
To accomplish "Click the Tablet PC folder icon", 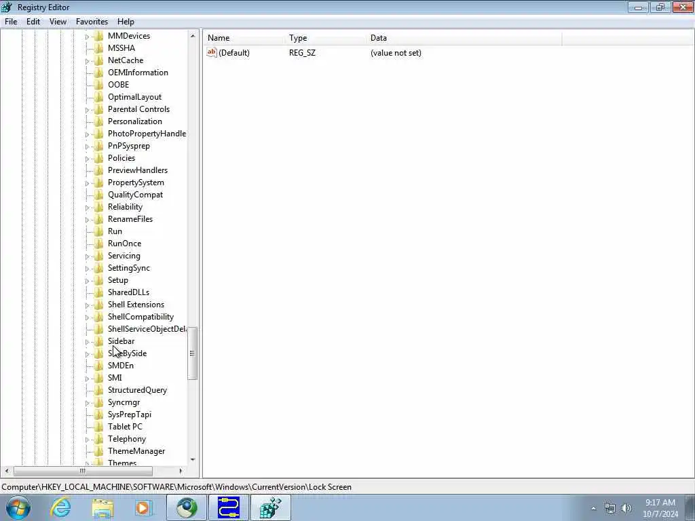I will point(98,427).
